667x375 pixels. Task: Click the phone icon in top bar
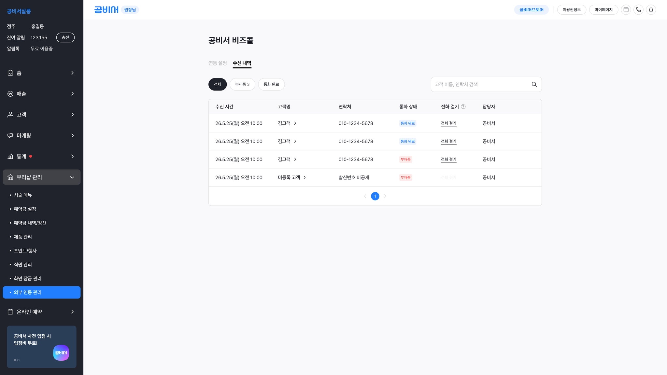coord(638,10)
